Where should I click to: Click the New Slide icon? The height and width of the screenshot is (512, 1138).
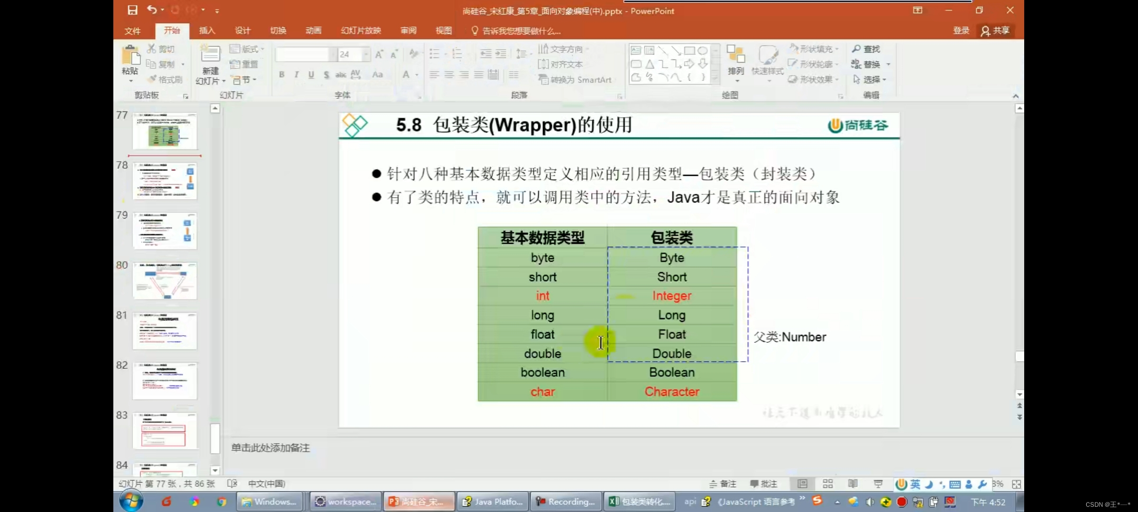[x=210, y=55]
